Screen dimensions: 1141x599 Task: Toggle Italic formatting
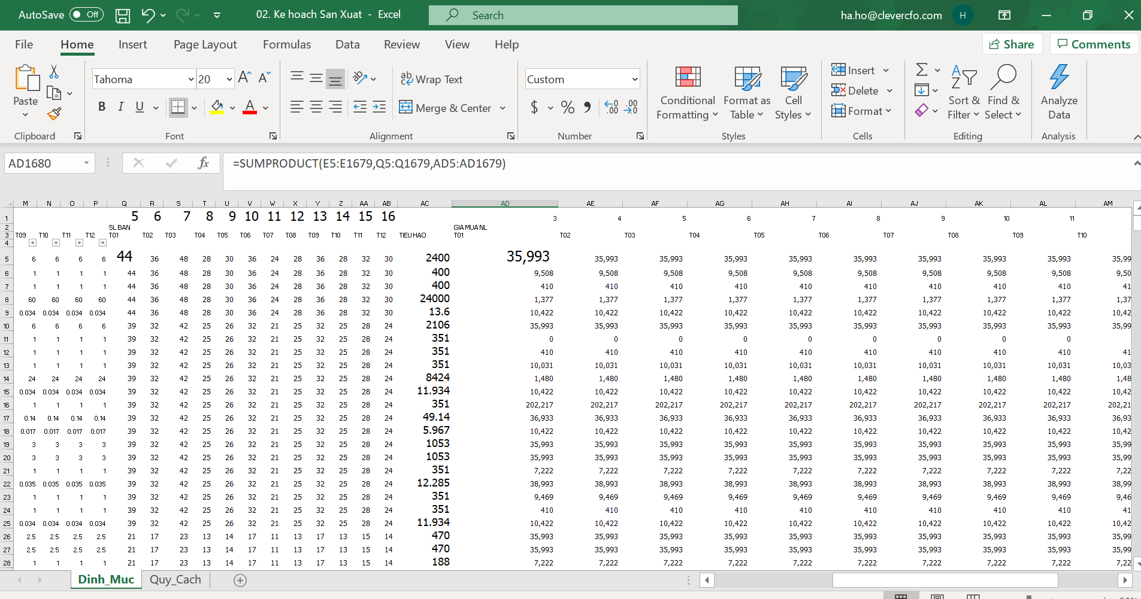(121, 107)
